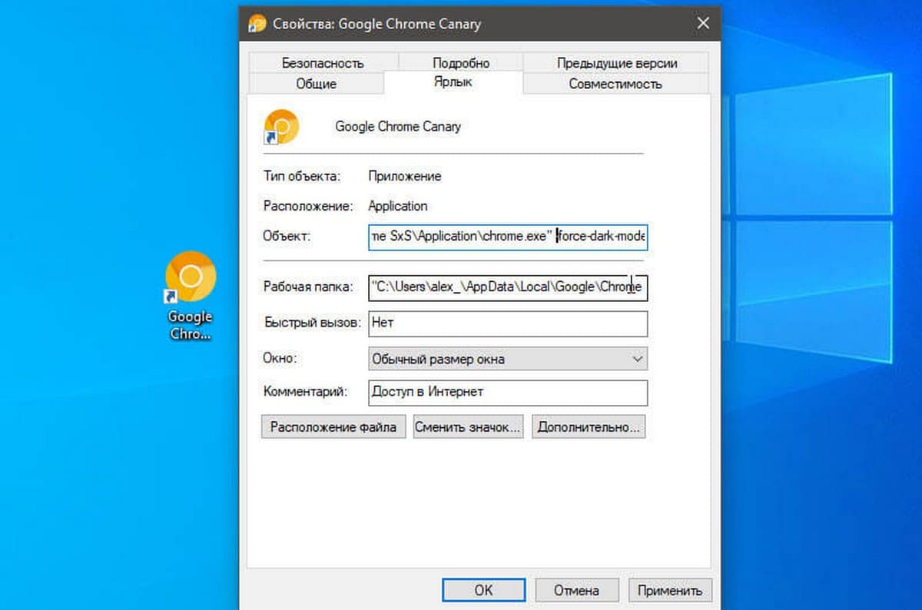The image size is (922, 610).
Task: Click the Application location value text
Action: click(x=398, y=206)
